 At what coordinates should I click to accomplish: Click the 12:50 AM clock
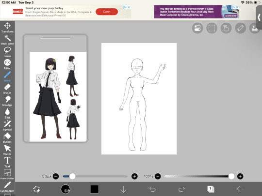coord(8,2)
